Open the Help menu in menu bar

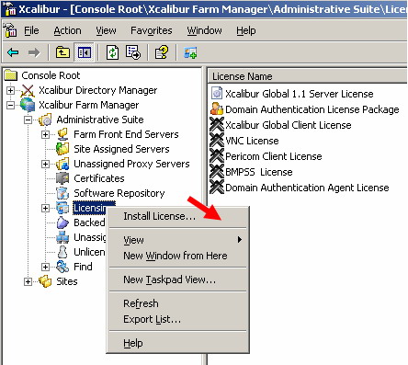246,30
